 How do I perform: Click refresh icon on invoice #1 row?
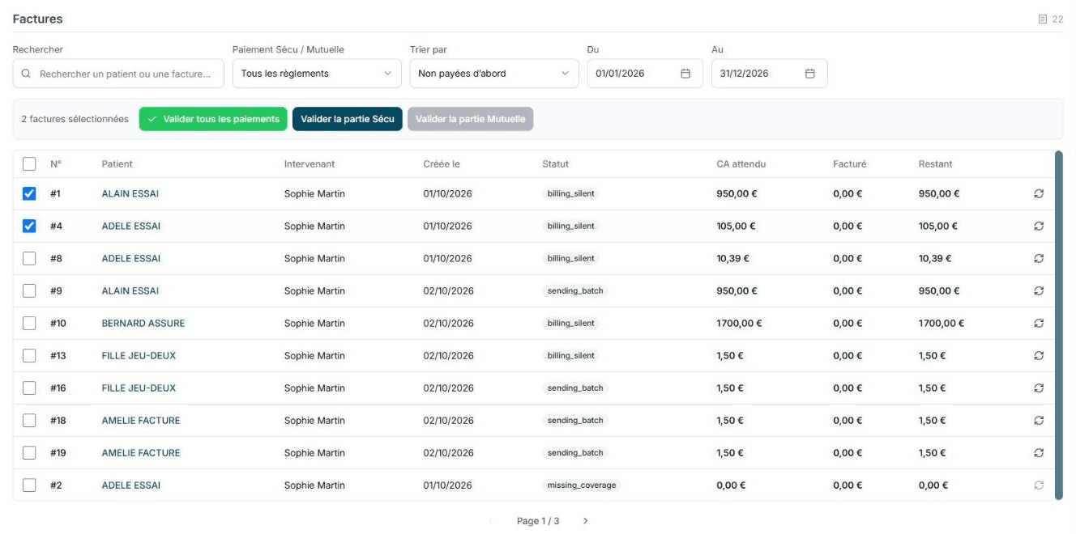(x=1039, y=194)
